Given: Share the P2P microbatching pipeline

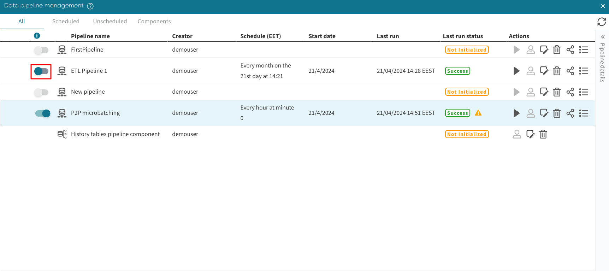Looking at the screenshot, I should click(x=570, y=113).
